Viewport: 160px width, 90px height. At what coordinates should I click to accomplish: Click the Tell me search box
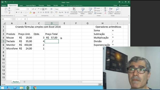click(75, 5)
